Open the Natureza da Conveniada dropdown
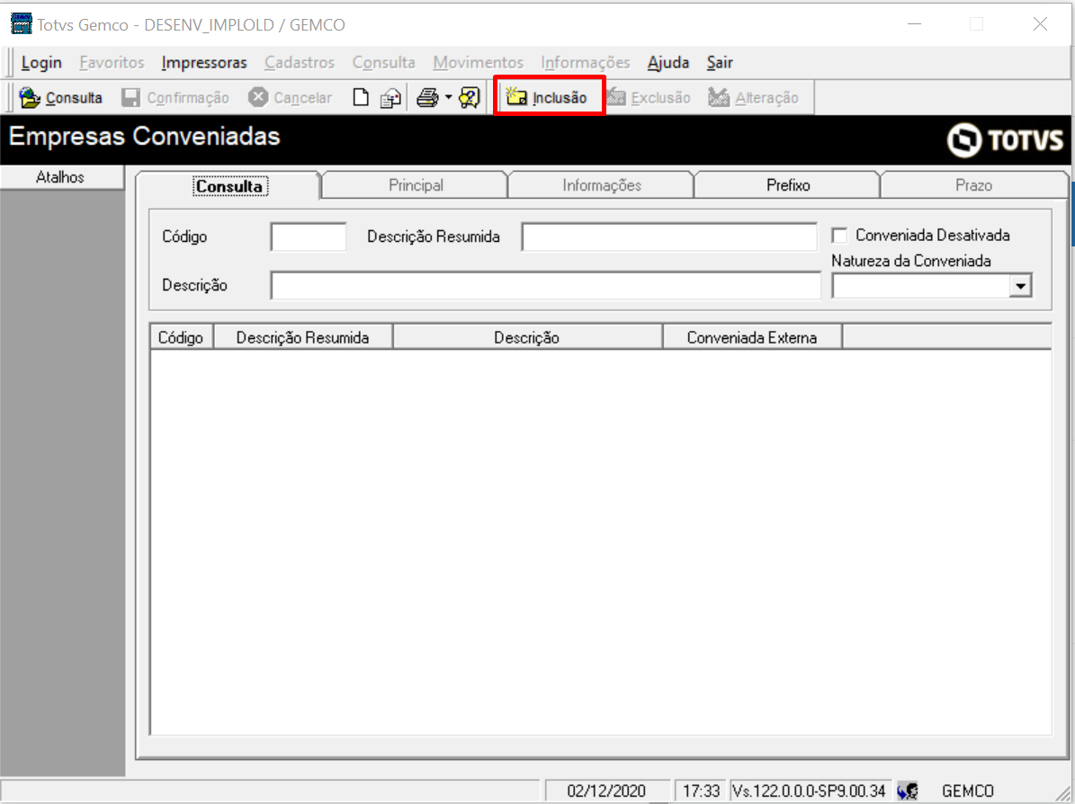 (x=1020, y=286)
